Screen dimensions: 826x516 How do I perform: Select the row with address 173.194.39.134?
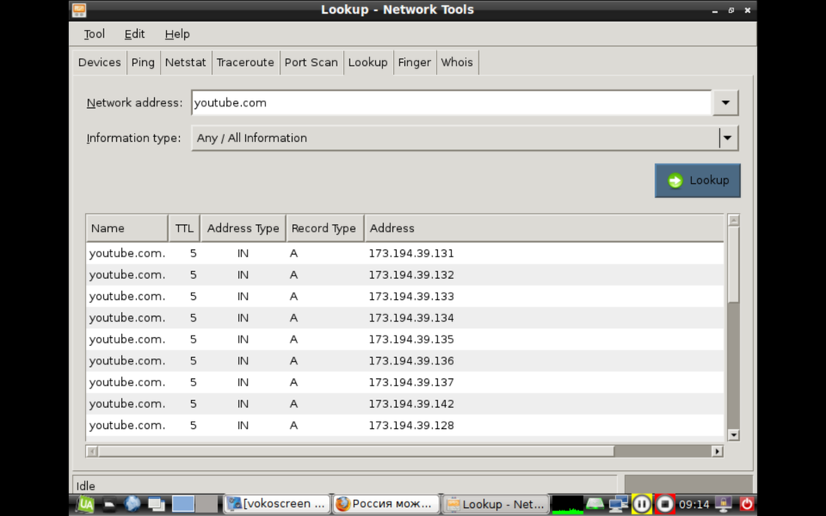(x=405, y=318)
